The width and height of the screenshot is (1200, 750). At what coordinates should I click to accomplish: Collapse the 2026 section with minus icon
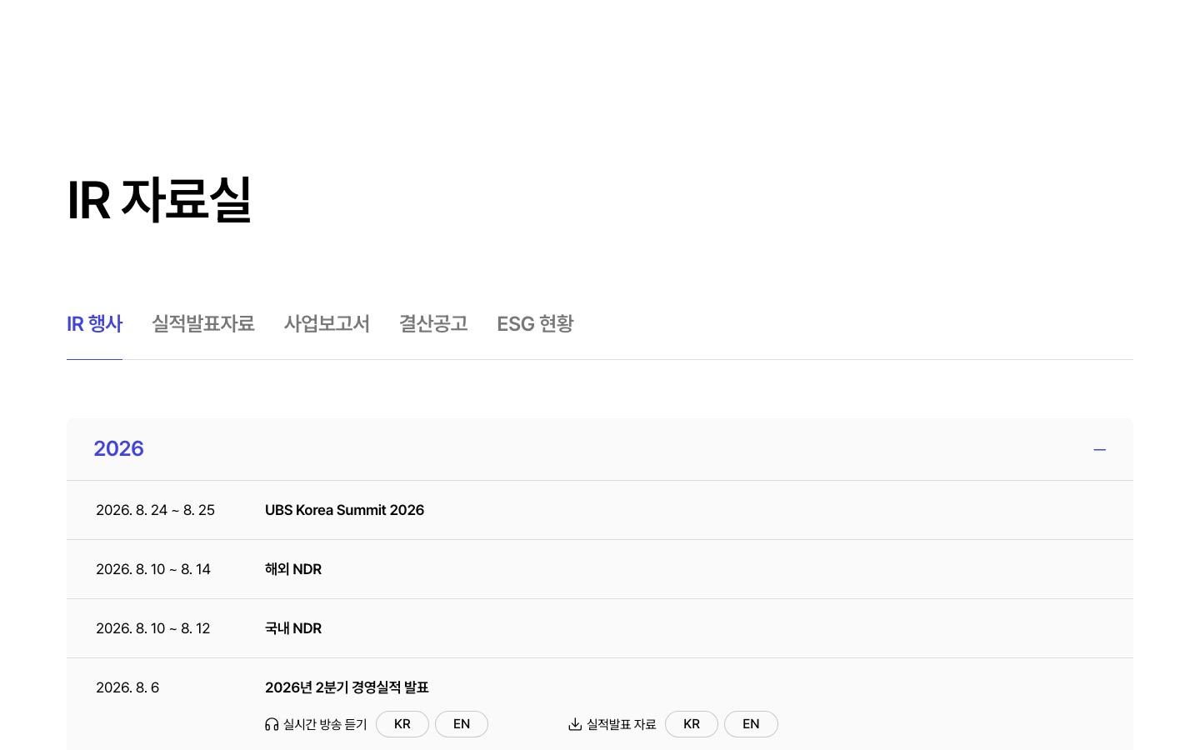1099,450
